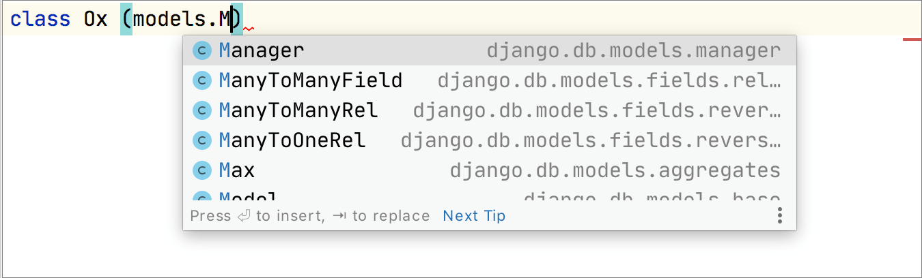922x278 pixels.
Task: Choose ManyToManyField from the completion list
Action: (x=311, y=81)
